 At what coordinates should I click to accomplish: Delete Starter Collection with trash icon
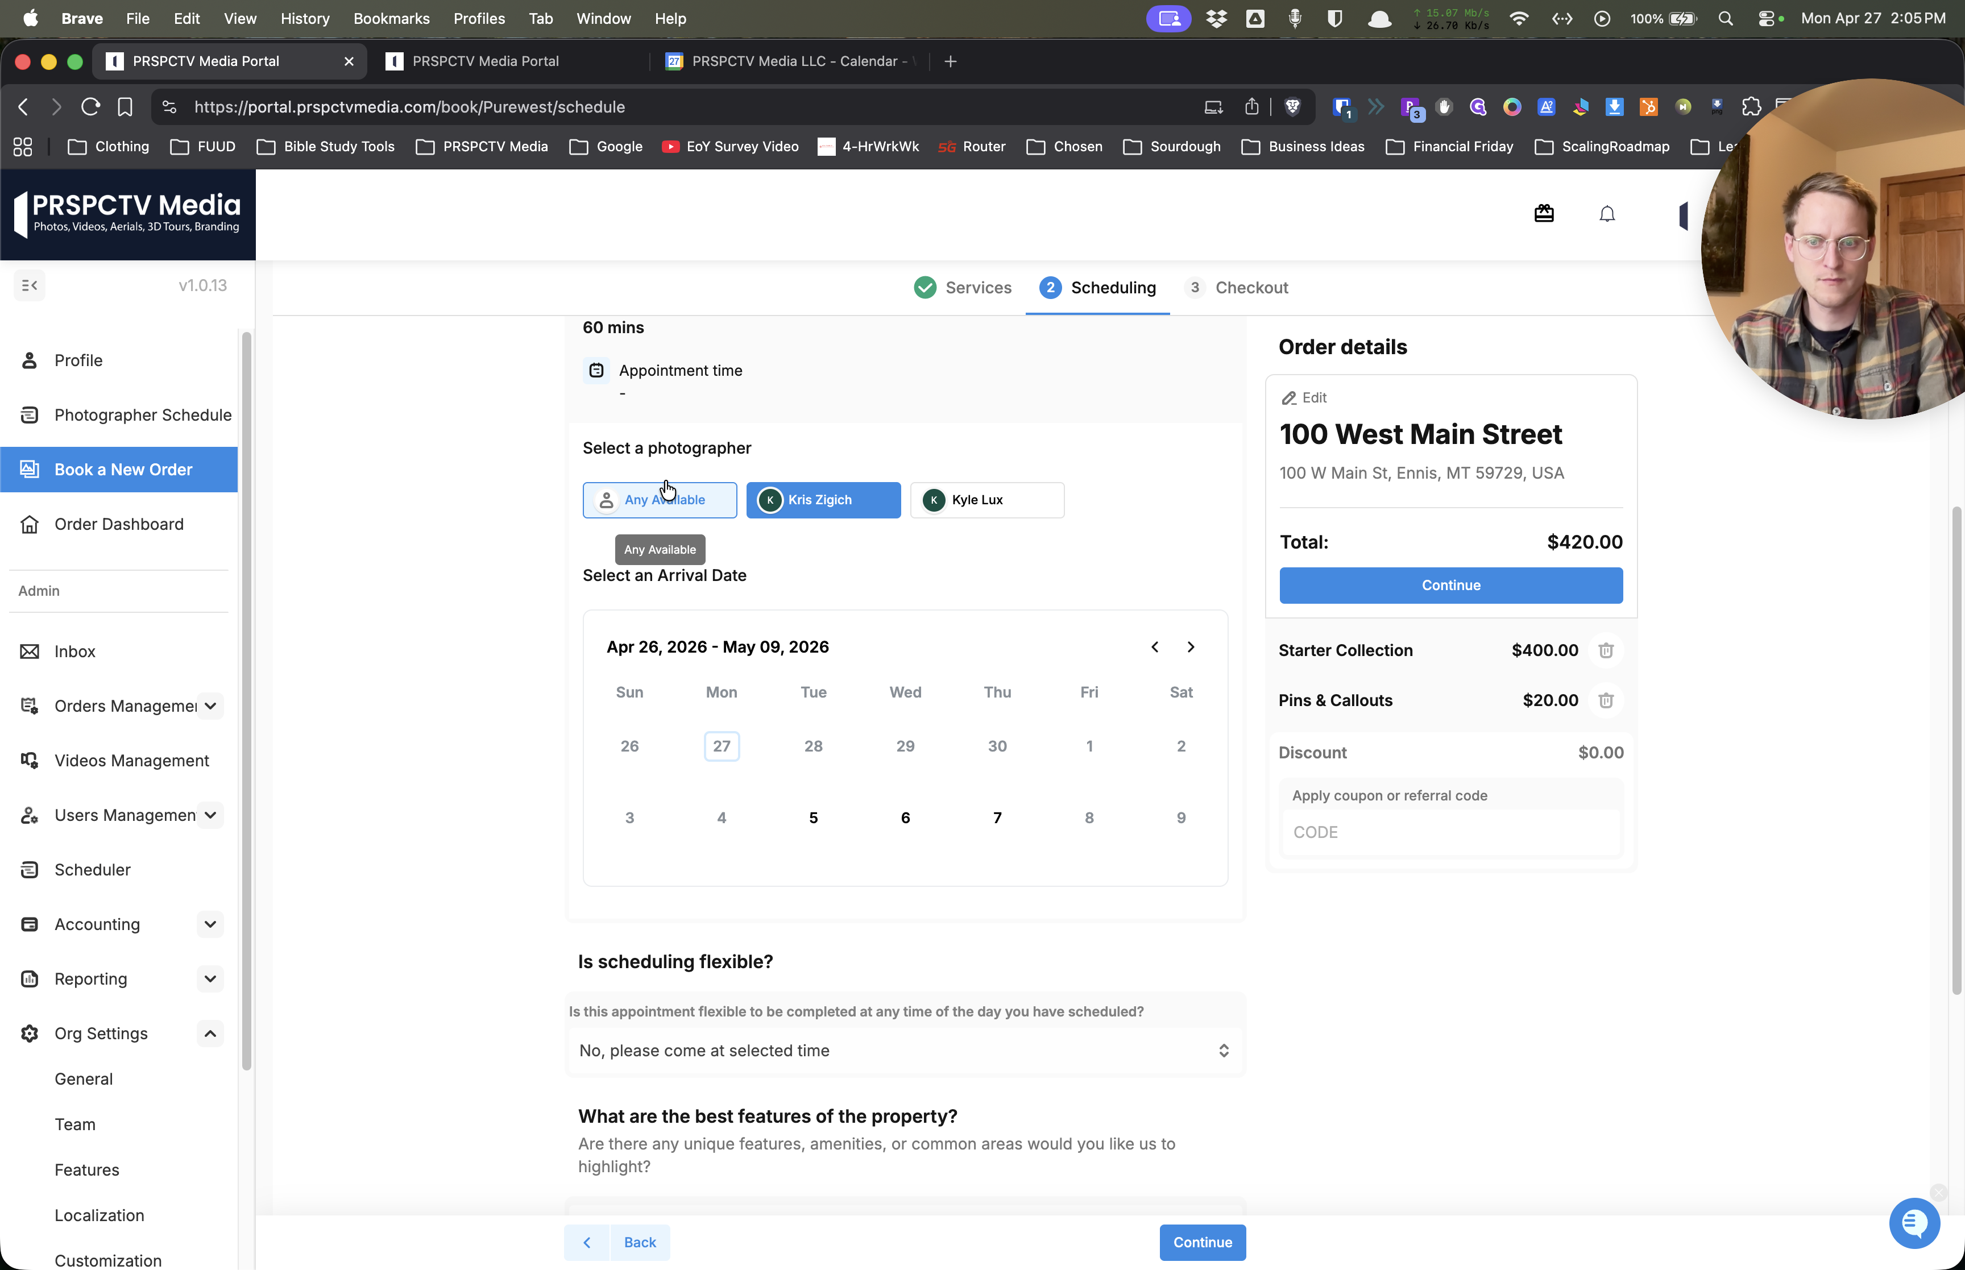click(x=1606, y=651)
